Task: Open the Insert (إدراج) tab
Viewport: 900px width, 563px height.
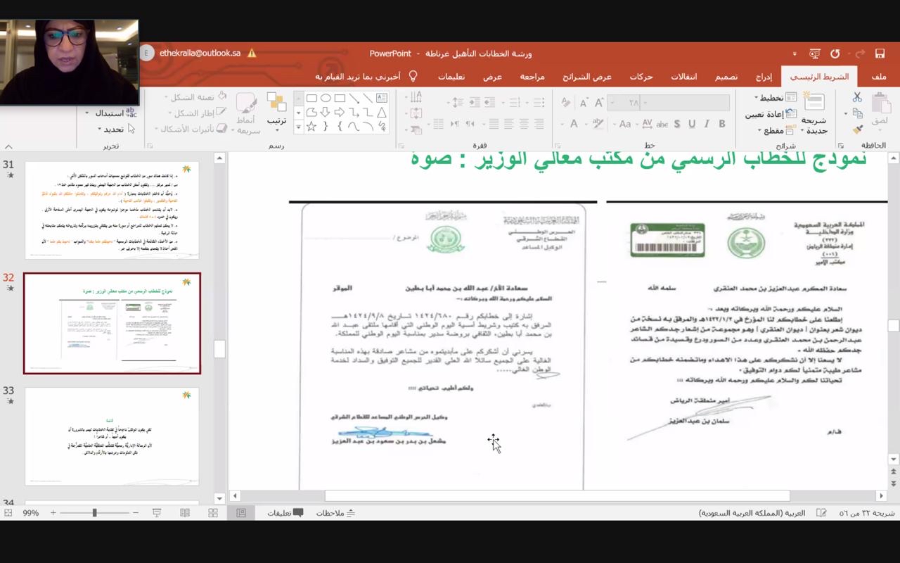Action: (764, 77)
